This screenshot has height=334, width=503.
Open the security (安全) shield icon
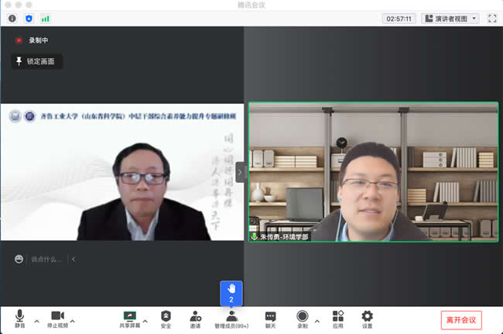(166, 318)
